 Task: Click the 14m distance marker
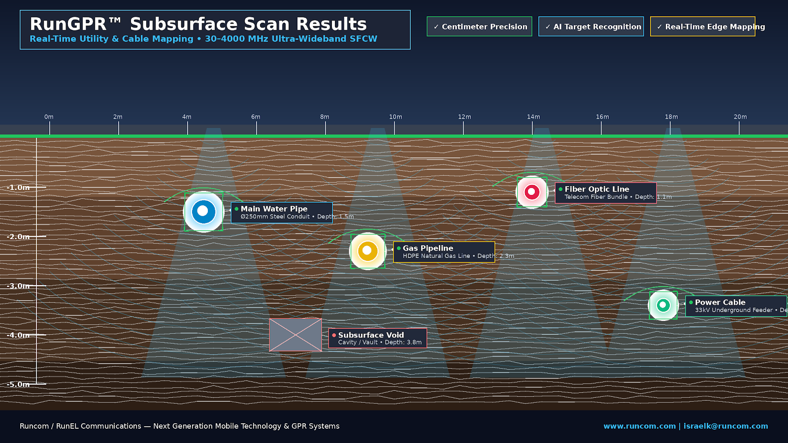click(533, 117)
